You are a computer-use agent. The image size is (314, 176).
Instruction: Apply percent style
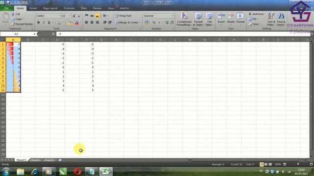154,22
